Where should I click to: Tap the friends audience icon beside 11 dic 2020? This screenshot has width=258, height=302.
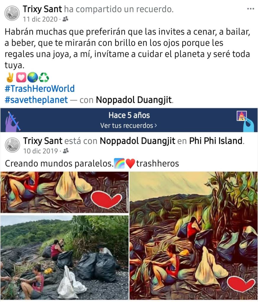(x=66, y=19)
